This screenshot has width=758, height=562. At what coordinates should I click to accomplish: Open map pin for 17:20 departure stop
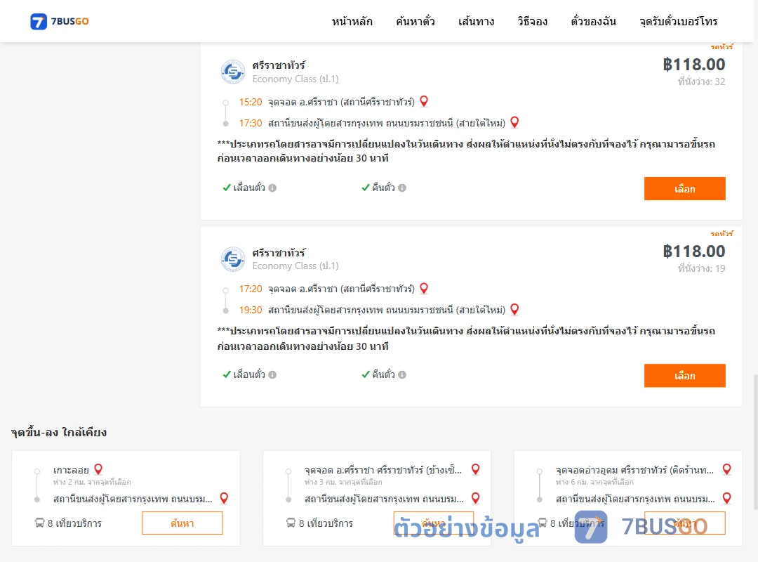pyautogui.click(x=424, y=288)
